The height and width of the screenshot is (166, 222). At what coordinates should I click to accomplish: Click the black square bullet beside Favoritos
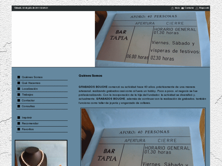tap(19, 129)
